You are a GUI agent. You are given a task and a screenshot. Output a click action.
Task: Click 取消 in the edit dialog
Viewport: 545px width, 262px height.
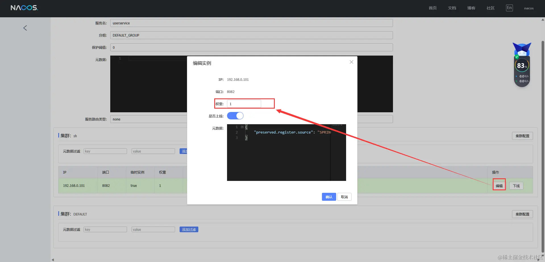344,197
